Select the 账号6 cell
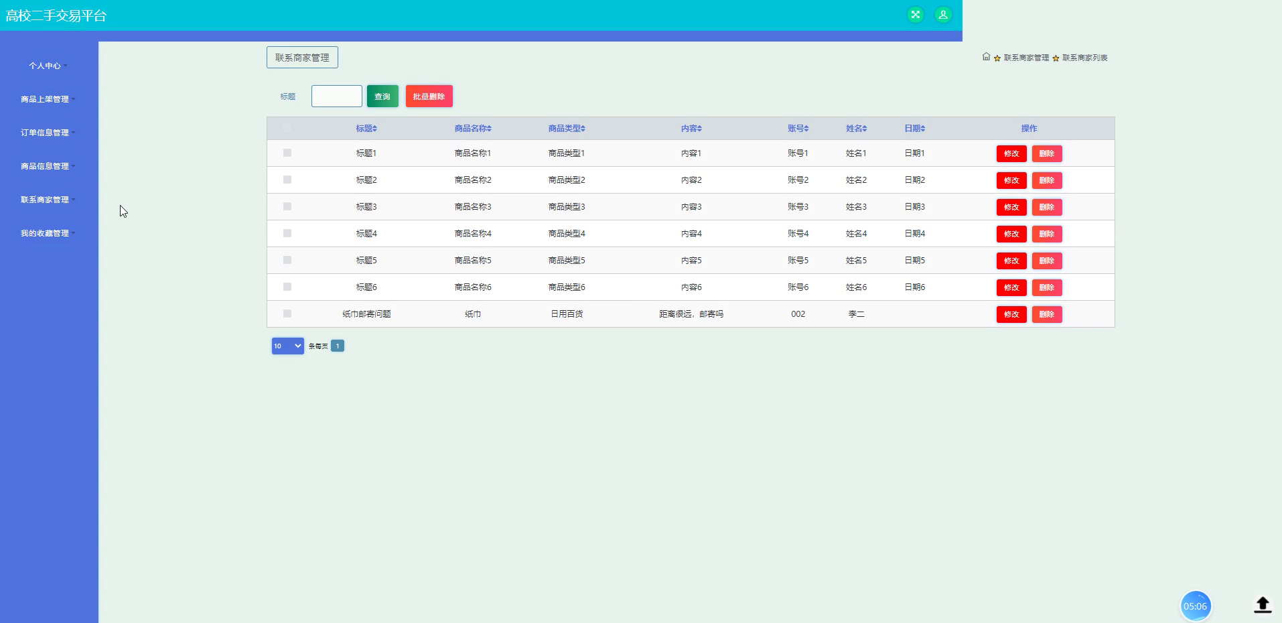The width and height of the screenshot is (1282, 623). click(798, 287)
